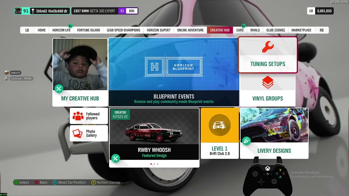
Task: Select the CREATIVE HUB tab
Action: click(x=220, y=30)
